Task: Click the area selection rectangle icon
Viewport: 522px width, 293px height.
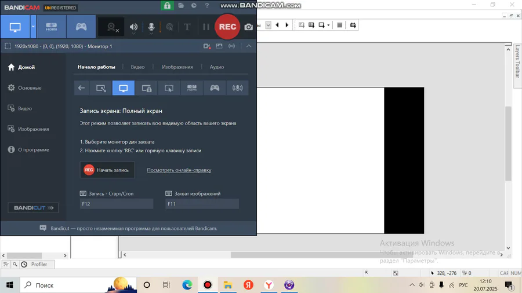Action: [x=8, y=46]
